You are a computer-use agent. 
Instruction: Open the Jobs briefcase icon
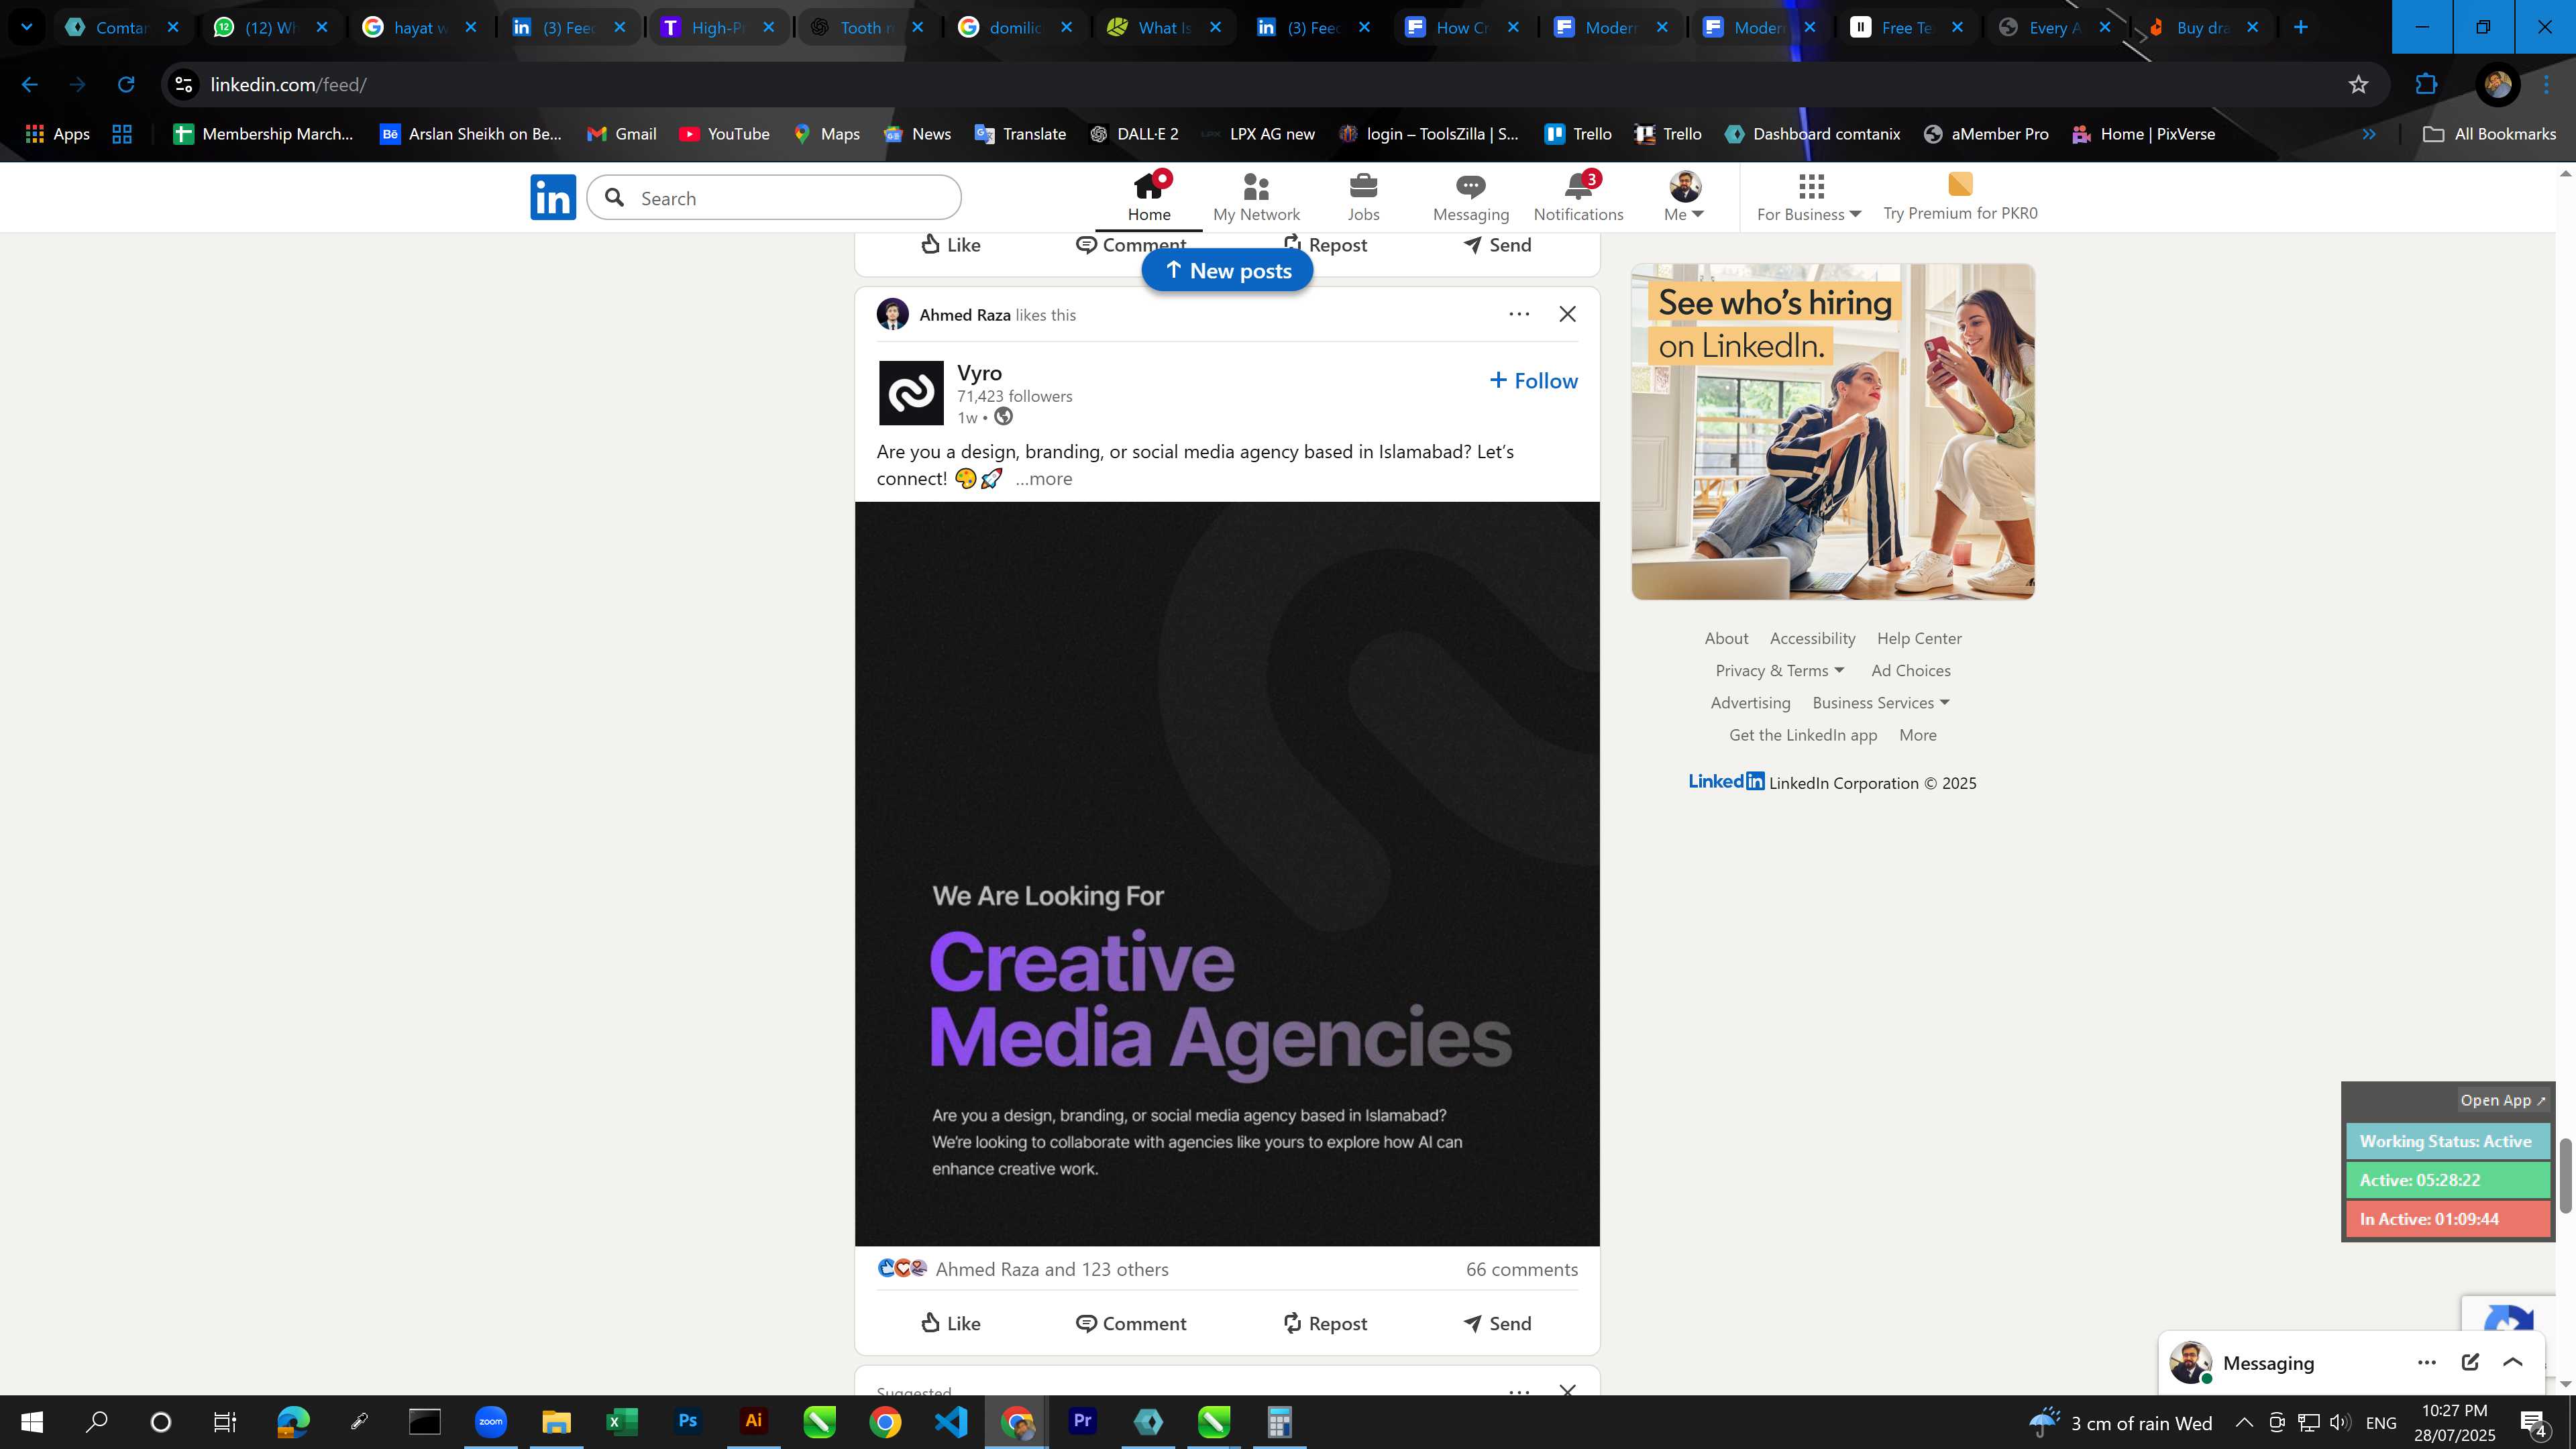1363,197
